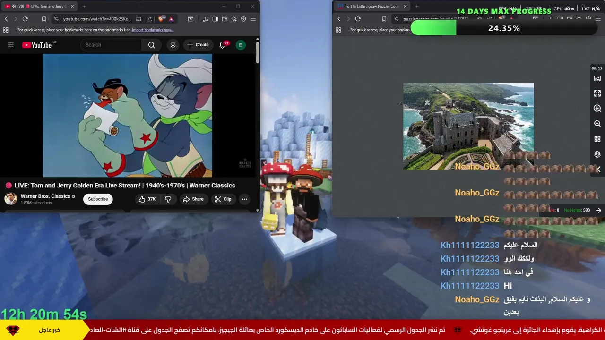This screenshot has width=605, height=340.
Task: Click the Fort la Latte castle puzzle image
Action: pos(468,127)
